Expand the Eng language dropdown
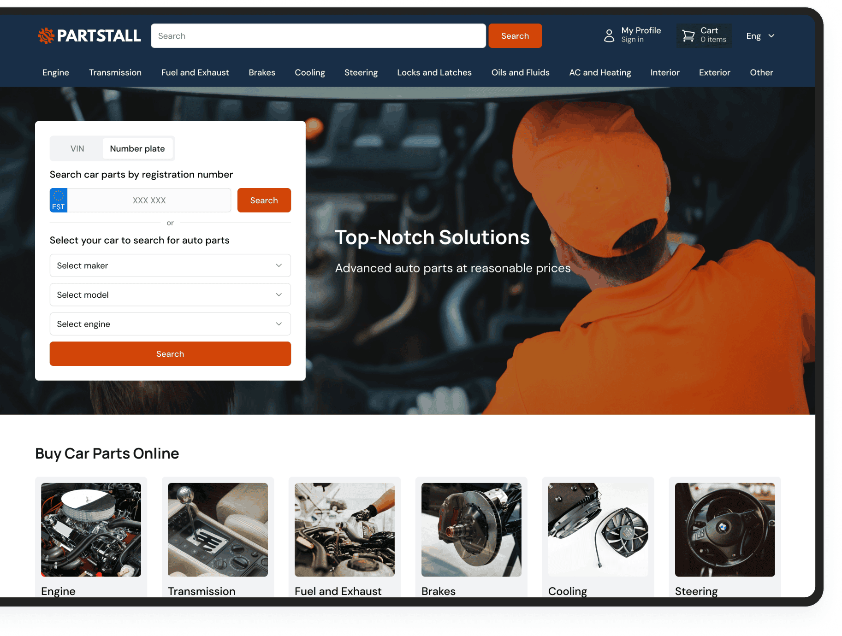Screen dimensions: 842x636 pos(760,36)
